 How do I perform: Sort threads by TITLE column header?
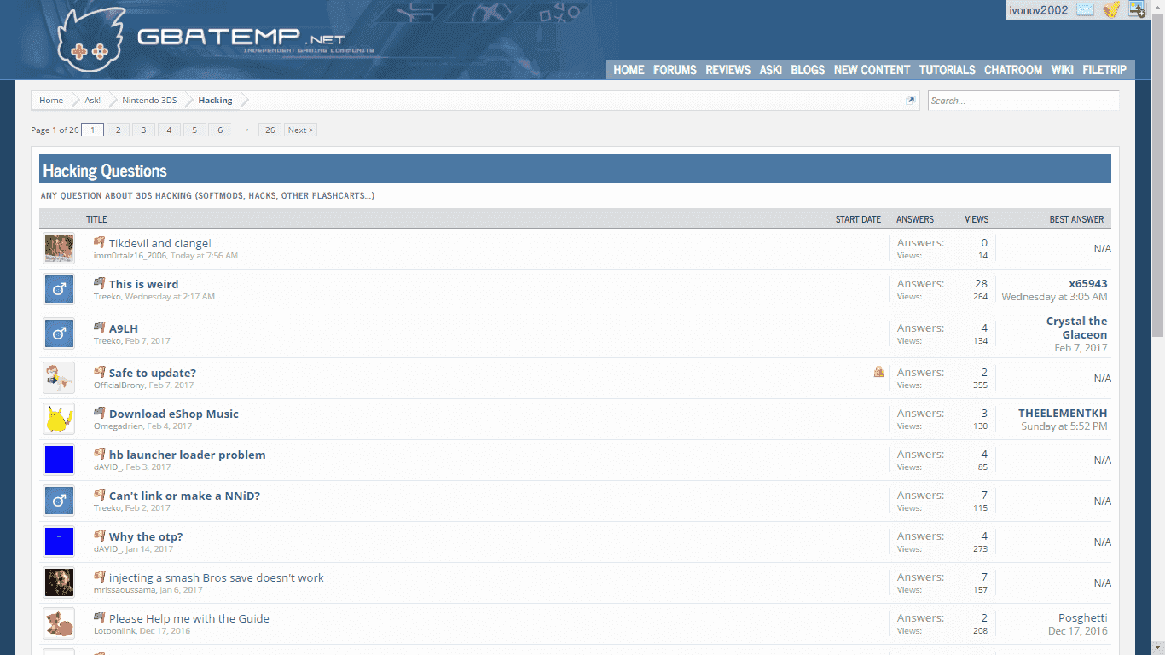[96, 219]
